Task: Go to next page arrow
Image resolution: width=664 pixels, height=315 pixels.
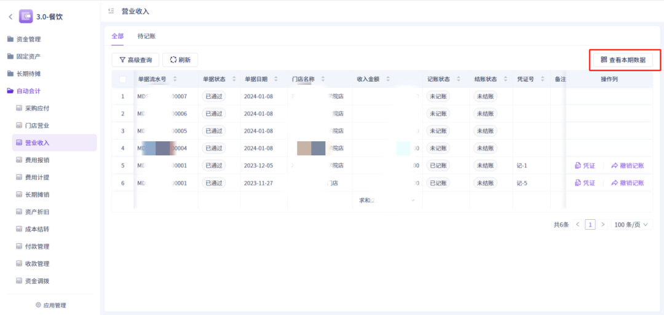Action: 603,225
